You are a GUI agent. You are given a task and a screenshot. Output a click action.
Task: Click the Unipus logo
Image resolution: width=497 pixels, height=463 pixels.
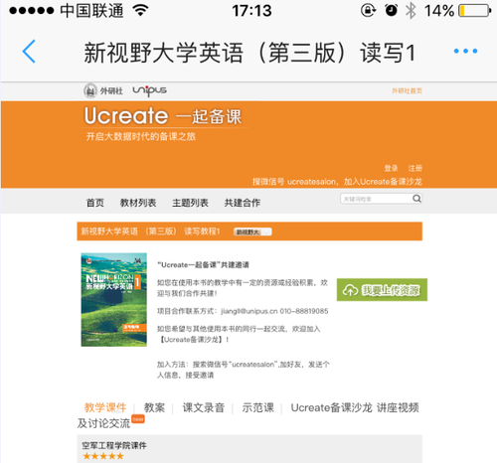point(150,90)
